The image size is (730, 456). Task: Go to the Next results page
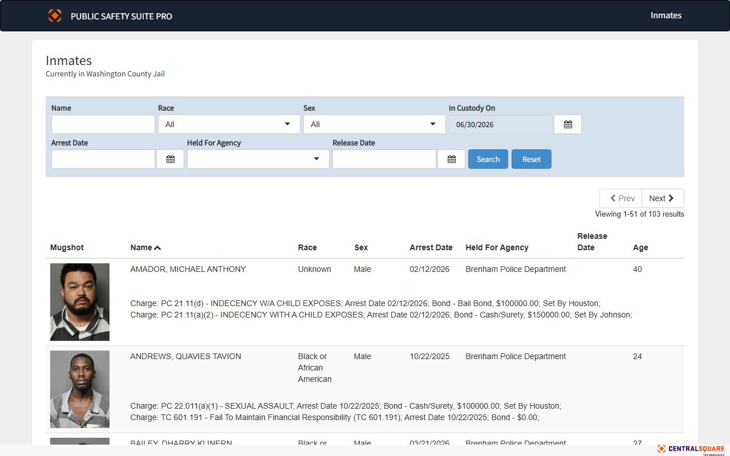(x=663, y=198)
